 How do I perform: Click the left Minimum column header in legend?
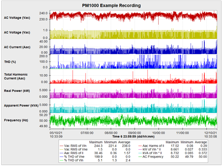tap(110, 142)
